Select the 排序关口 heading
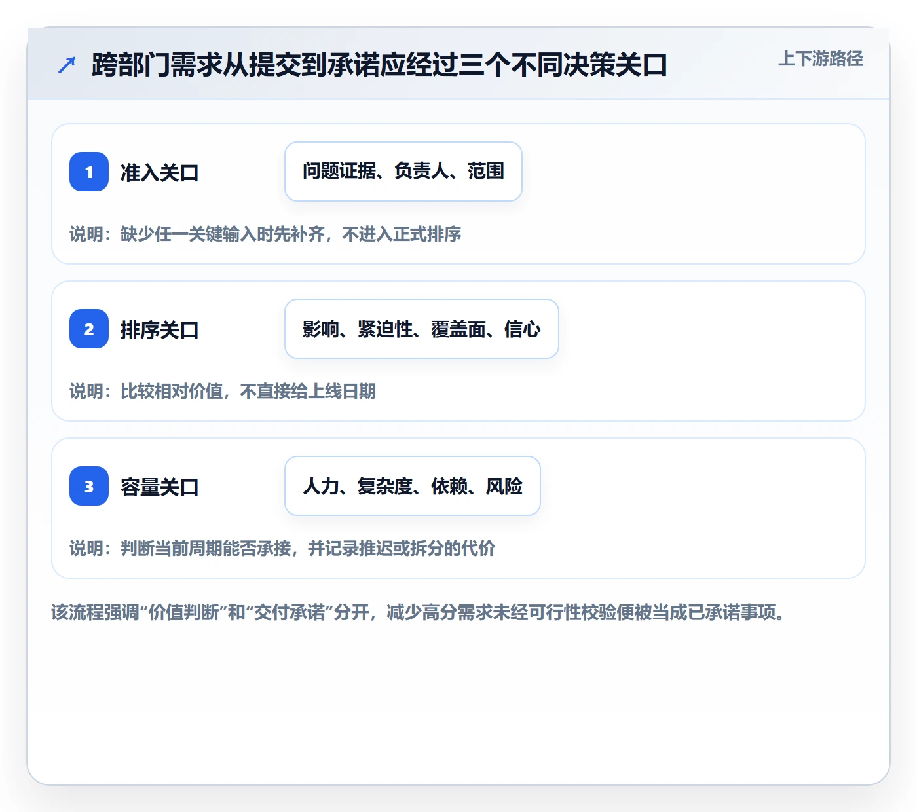This screenshot has height=812, width=917. click(x=159, y=330)
